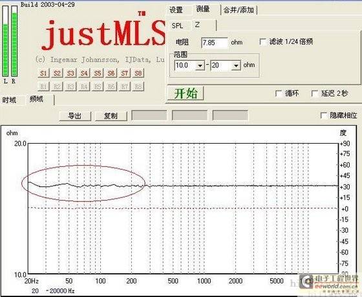Open the 合并/添加 merge tab
The image size is (362, 297).
(239, 10)
